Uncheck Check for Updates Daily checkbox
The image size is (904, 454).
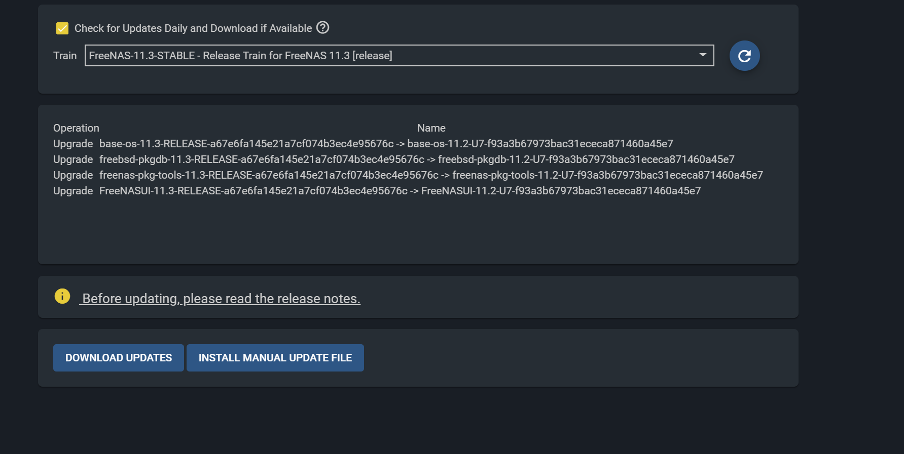coord(62,28)
